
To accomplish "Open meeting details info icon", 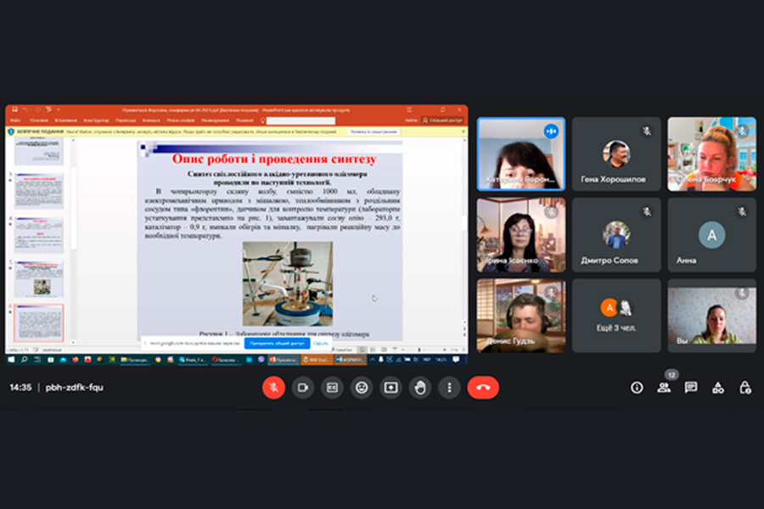I will pos(637,388).
